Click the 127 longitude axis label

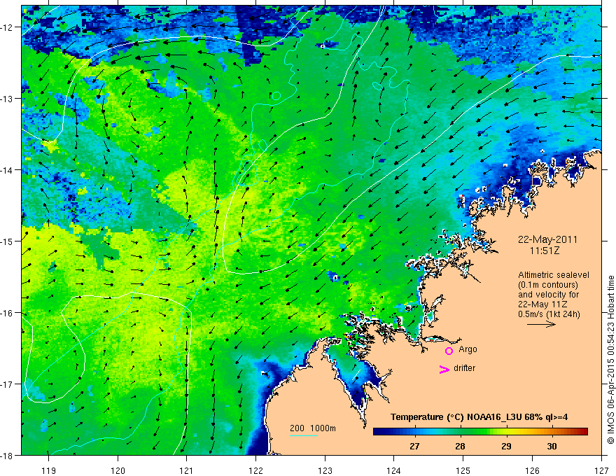(x=601, y=470)
